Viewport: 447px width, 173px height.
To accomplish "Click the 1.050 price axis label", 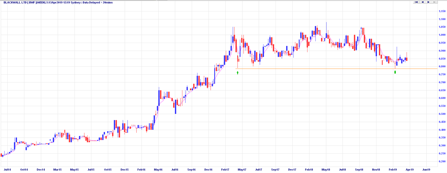I will coord(442,27).
